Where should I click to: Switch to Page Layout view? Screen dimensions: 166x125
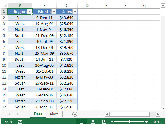click(93, 122)
